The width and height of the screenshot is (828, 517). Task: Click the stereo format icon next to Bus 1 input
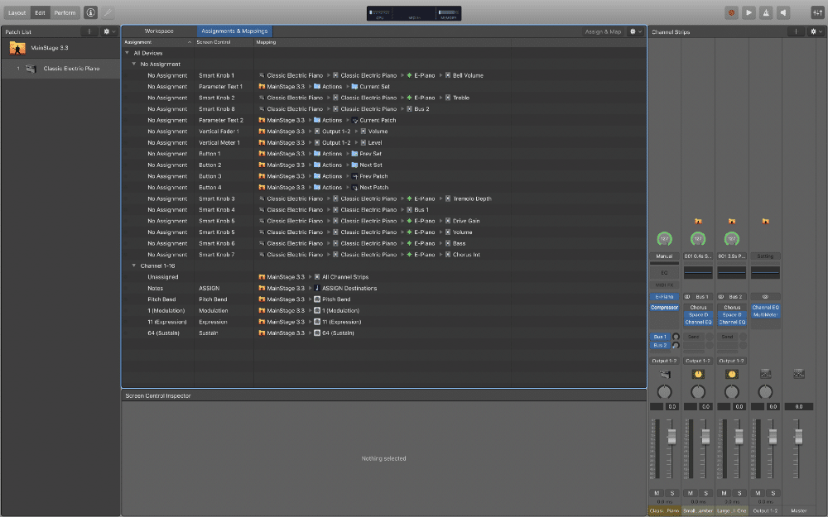point(687,297)
